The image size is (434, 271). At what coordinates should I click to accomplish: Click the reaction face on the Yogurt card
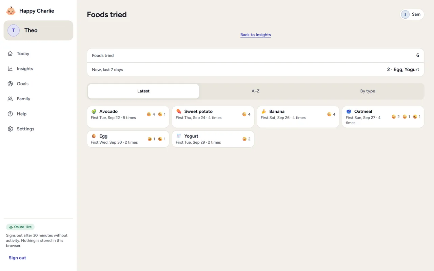point(244,139)
